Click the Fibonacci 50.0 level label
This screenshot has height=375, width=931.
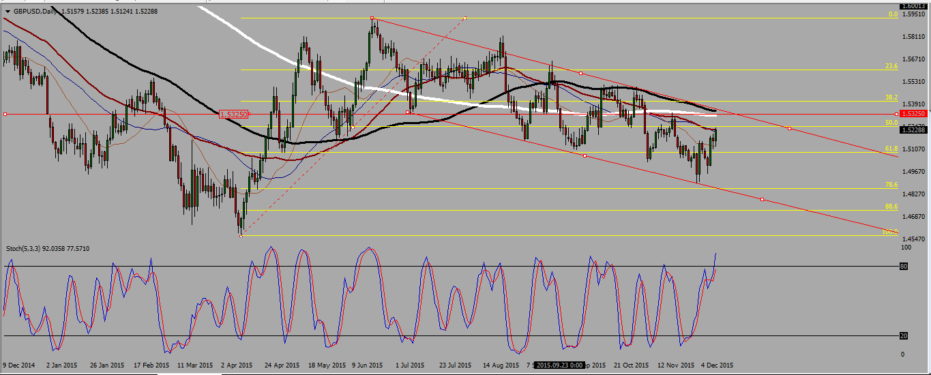pos(891,123)
